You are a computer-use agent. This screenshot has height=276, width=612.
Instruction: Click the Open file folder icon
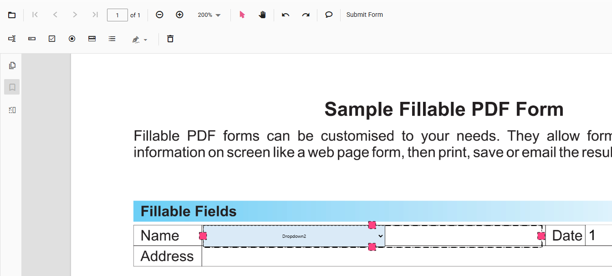(x=12, y=15)
